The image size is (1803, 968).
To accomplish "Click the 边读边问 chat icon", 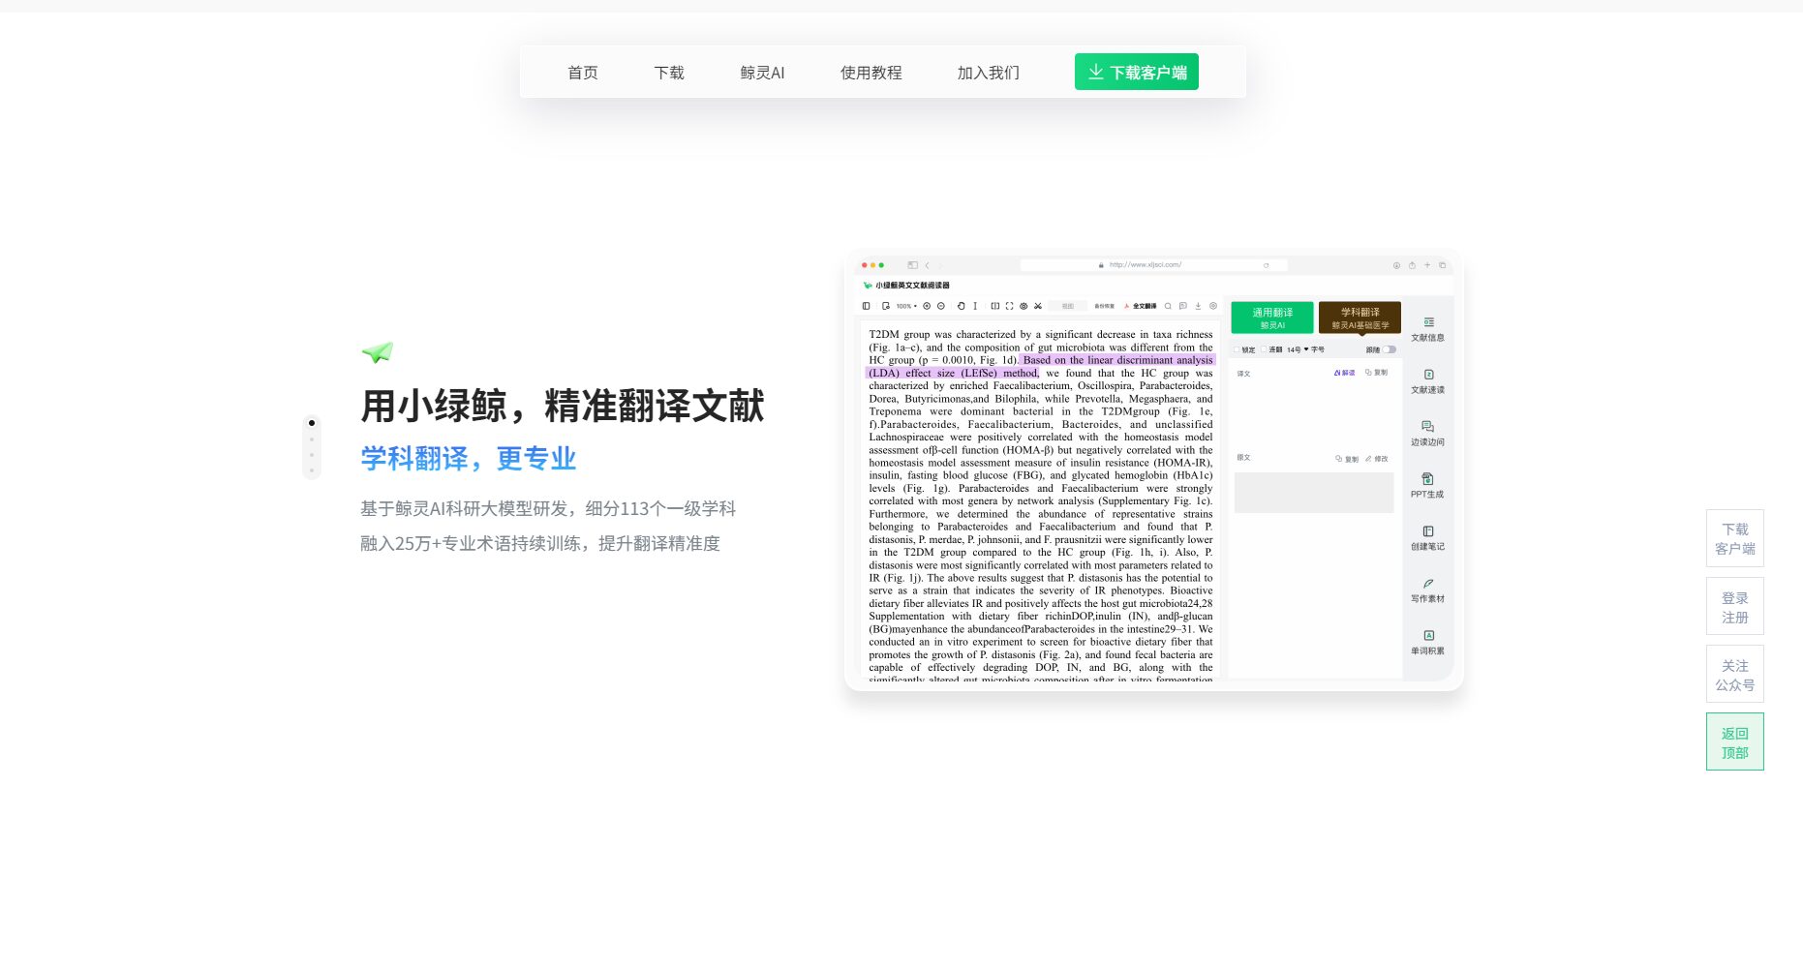I will pos(1427,428).
